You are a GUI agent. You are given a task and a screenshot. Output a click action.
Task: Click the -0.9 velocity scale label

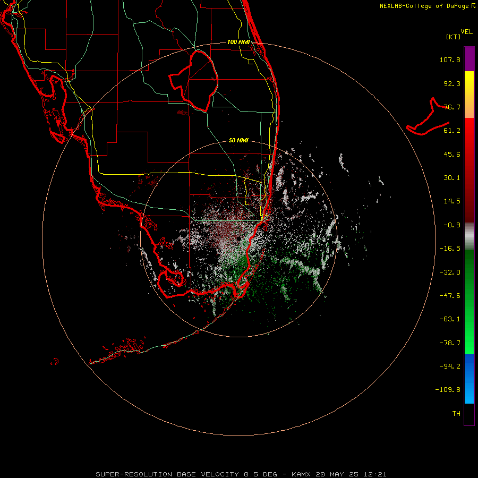click(452, 225)
